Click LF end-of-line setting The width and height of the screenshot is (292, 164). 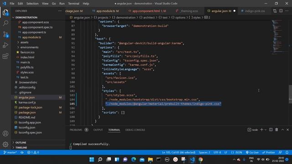226,152
